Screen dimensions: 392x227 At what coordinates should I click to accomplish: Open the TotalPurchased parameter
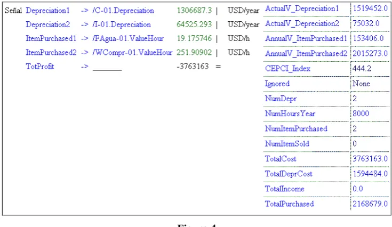tap(289, 204)
